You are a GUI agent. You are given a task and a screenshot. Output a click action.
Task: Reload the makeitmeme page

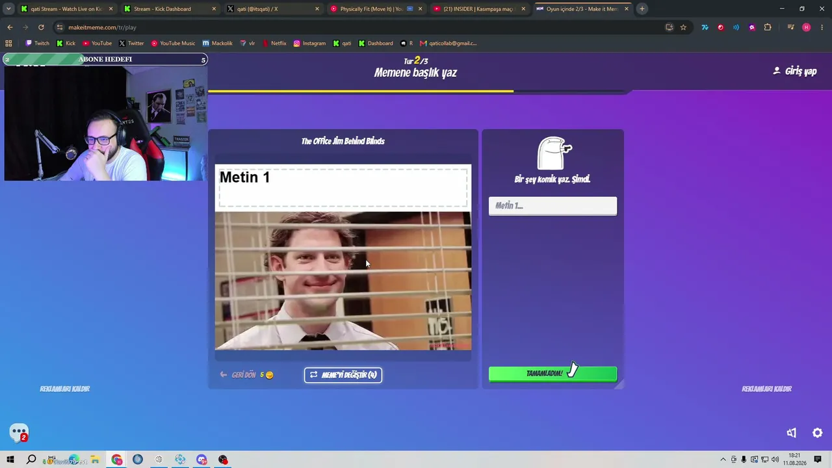(x=41, y=27)
